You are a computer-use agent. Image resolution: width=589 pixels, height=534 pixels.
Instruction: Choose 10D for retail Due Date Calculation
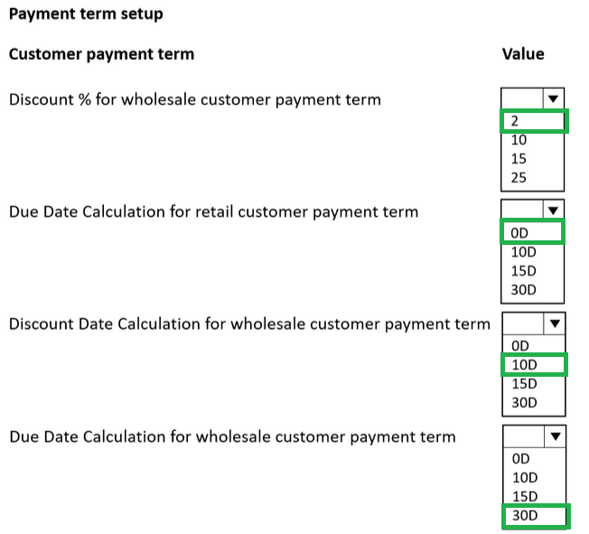(533, 253)
